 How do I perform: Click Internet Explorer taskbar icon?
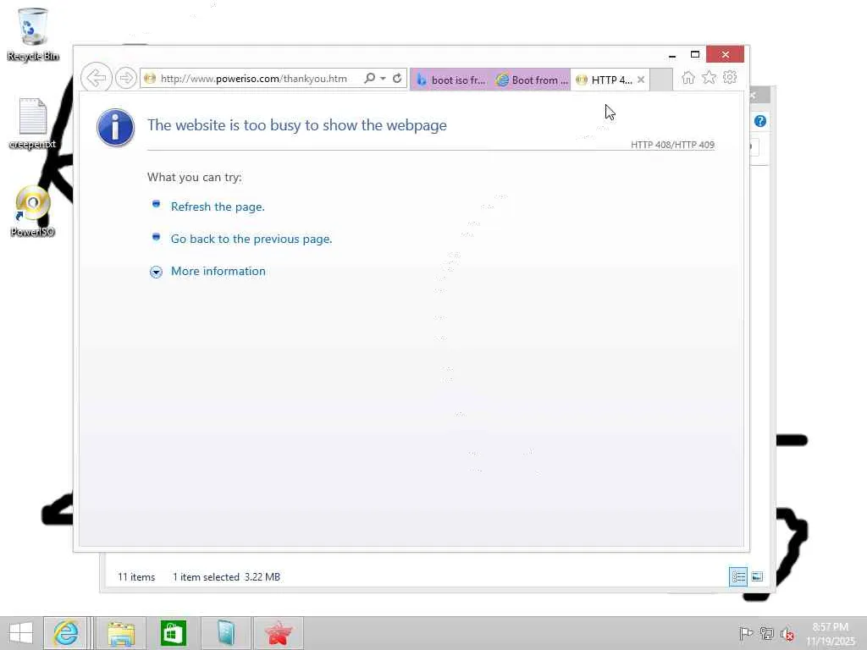(x=65, y=633)
